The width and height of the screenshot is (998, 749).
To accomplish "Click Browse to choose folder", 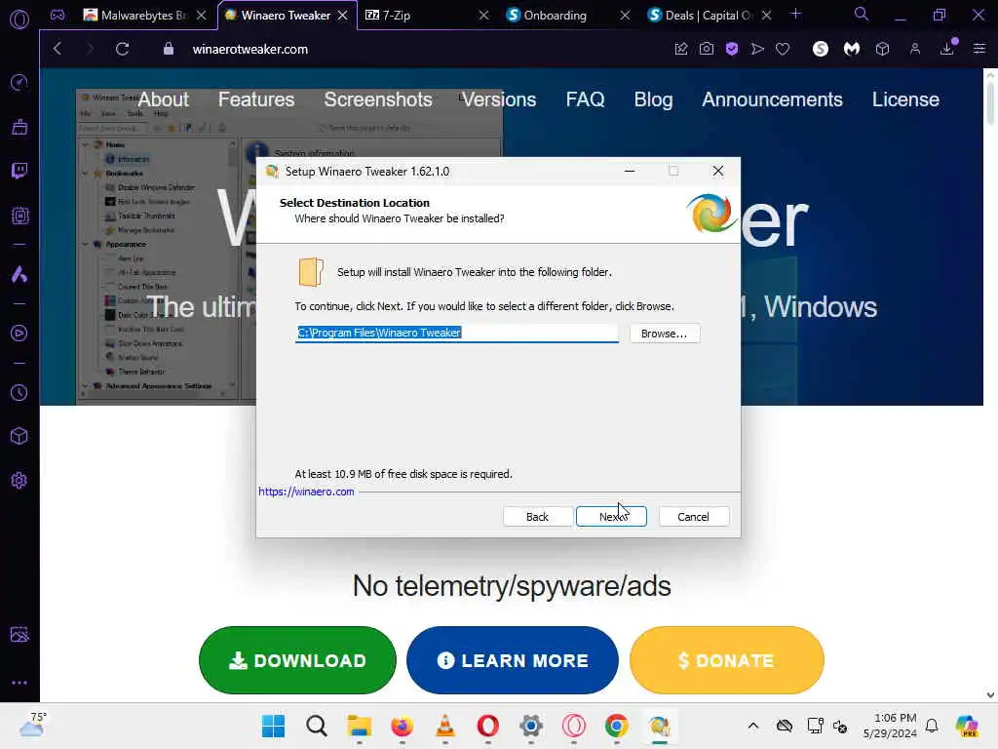I will [x=665, y=334].
